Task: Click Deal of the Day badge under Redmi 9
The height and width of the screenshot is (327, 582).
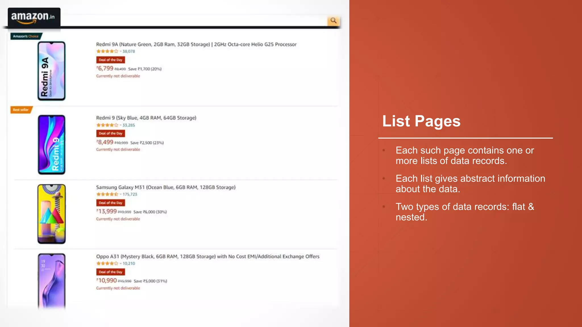Action: (x=111, y=133)
